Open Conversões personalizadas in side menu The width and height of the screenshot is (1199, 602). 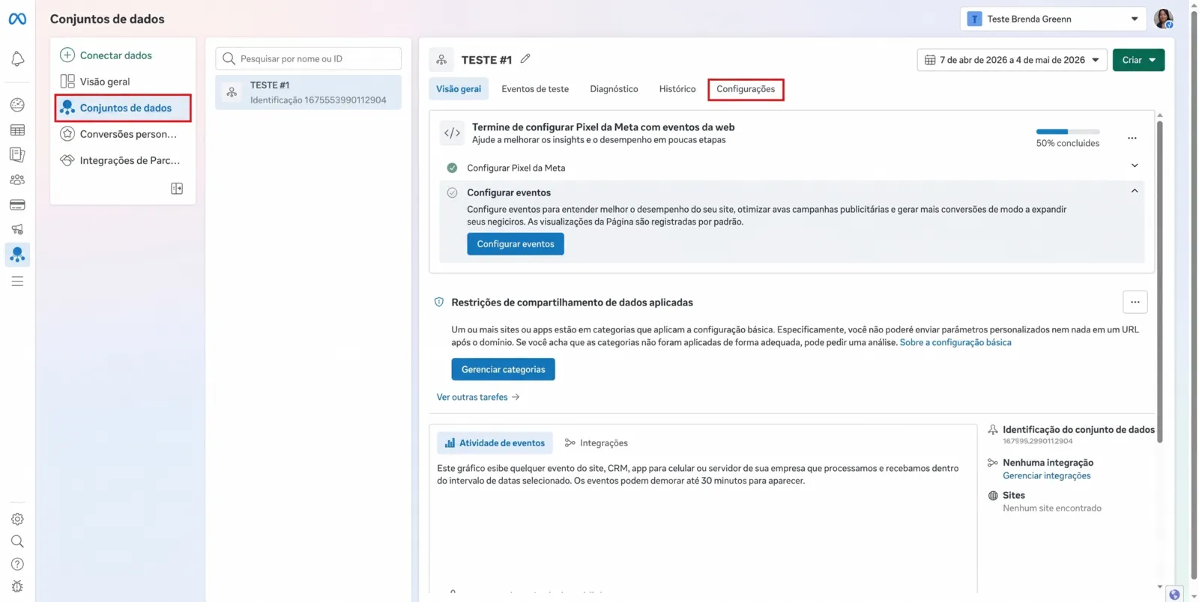119,134
